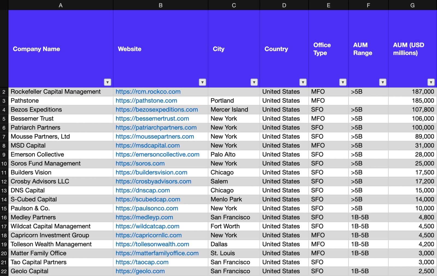This screenshot has height=276, width=437.
Task: Open the Office Type filter dropdown
Action: tap(343, 82)
